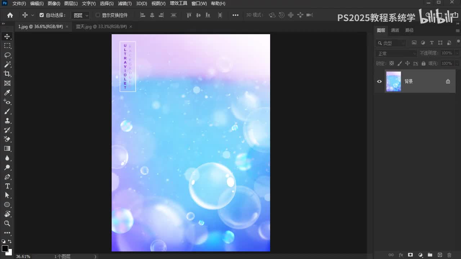461x259 pixels.
Task: Select the Clone Stamp tool
Action: point(7,121)
